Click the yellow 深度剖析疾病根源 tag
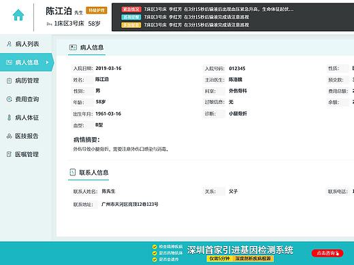 [x=253, y=259]
